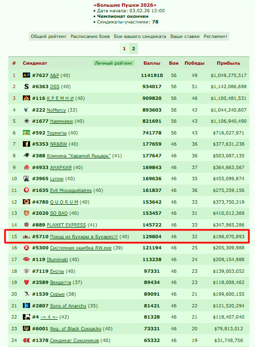Click the A&P syndicate emblem icon
This screenshot has height=347, width=255.
point(26,75)
